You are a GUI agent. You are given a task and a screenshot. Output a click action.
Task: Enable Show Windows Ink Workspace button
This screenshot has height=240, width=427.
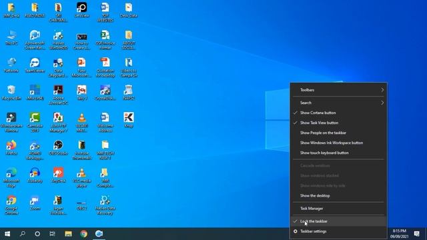(338, 143)
